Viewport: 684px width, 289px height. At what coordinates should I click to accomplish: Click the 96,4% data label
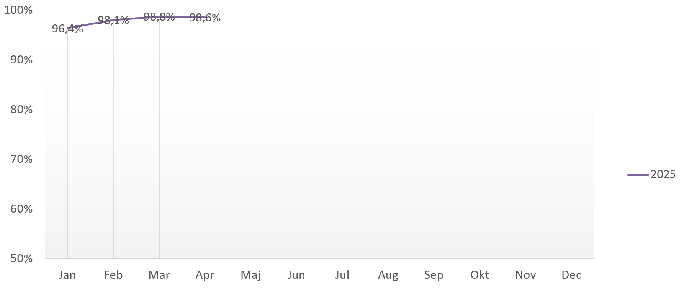(x=67, y=29)
